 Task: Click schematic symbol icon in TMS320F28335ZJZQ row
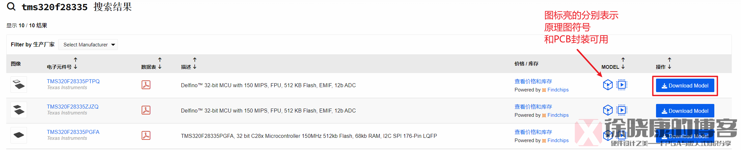click(608, 110)
